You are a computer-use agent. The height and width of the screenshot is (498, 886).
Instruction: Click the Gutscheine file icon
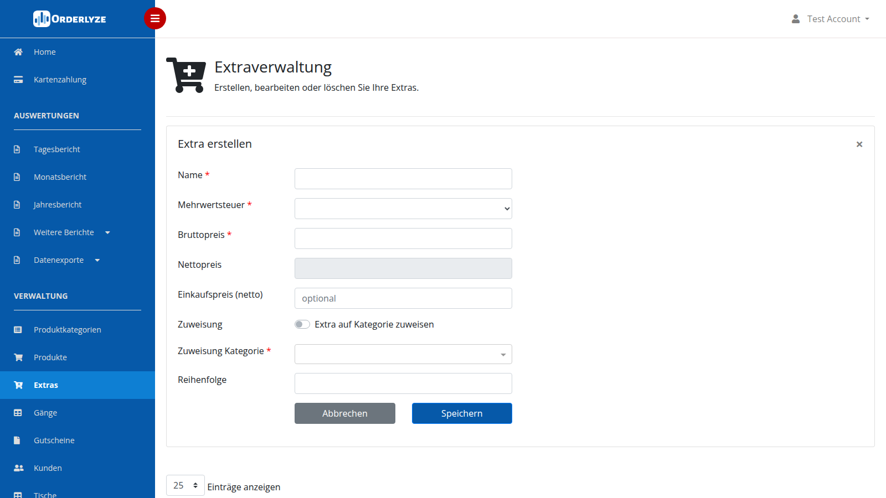(17, 440)
